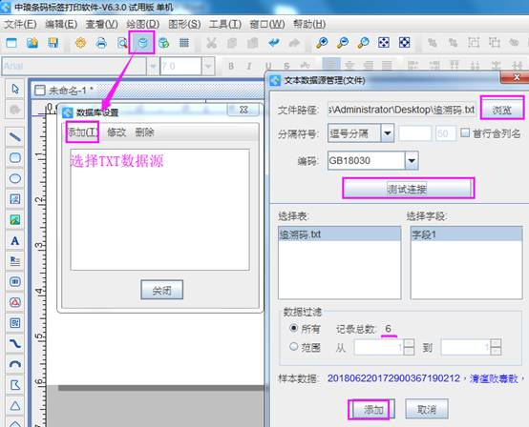The width and height of the screenshot is (529, 427).
Task: Open the 绘图(D) menu
Action: 142,24
